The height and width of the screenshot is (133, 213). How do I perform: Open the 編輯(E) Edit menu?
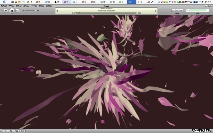pos(11,6)
